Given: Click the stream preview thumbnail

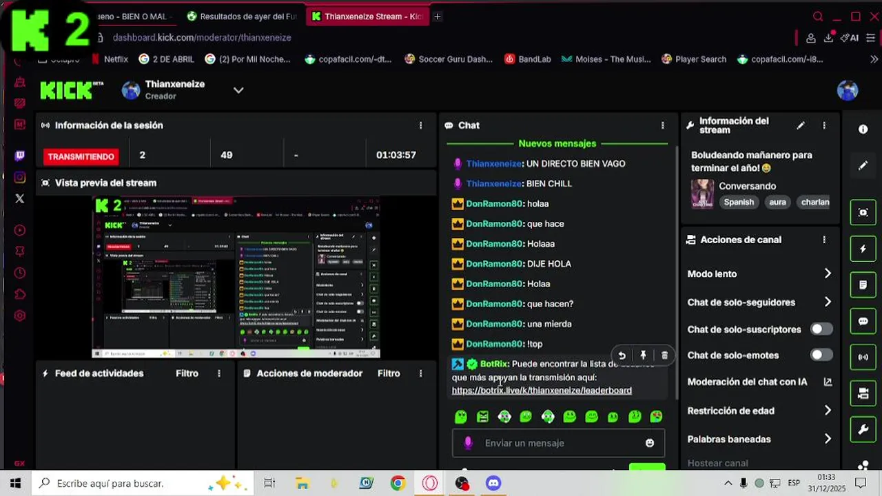Looking at the screenshot, I should tap(236, 277).
